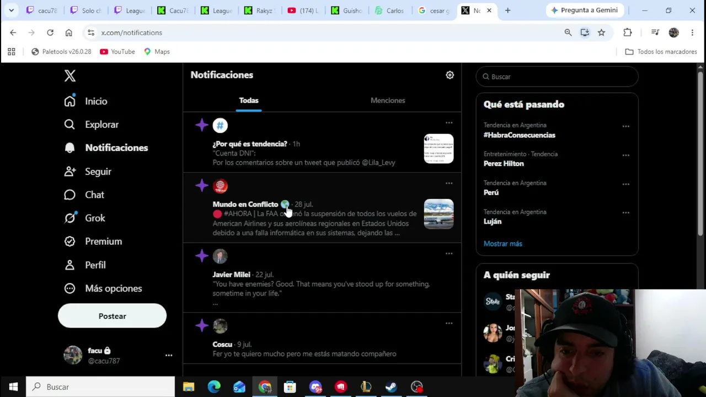
Task: Open Explorar in the X sidebar
Action: click(92, 125)
